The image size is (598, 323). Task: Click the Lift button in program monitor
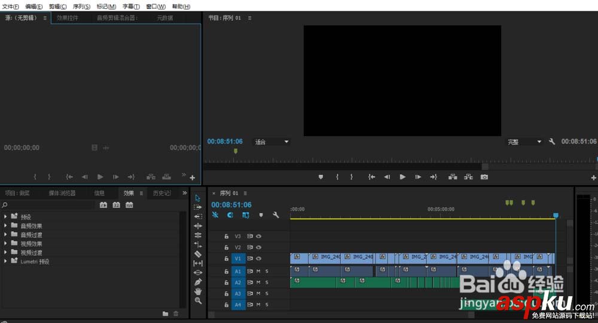[x=453, y=177]
